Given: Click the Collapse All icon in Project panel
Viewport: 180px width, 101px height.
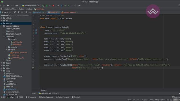Looking at the screenshot, I should click(22, 12).
